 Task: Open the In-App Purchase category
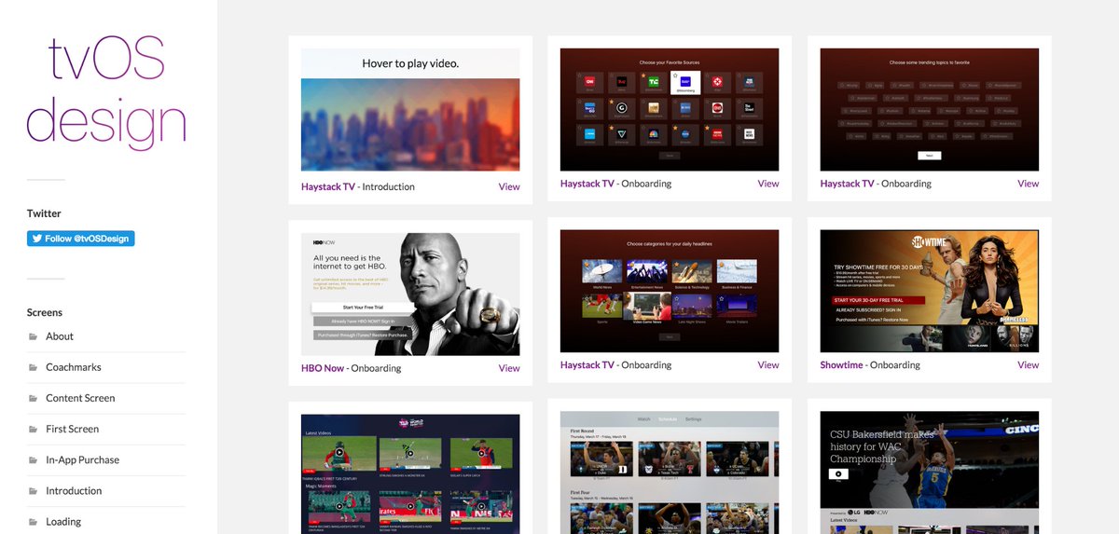82,459
